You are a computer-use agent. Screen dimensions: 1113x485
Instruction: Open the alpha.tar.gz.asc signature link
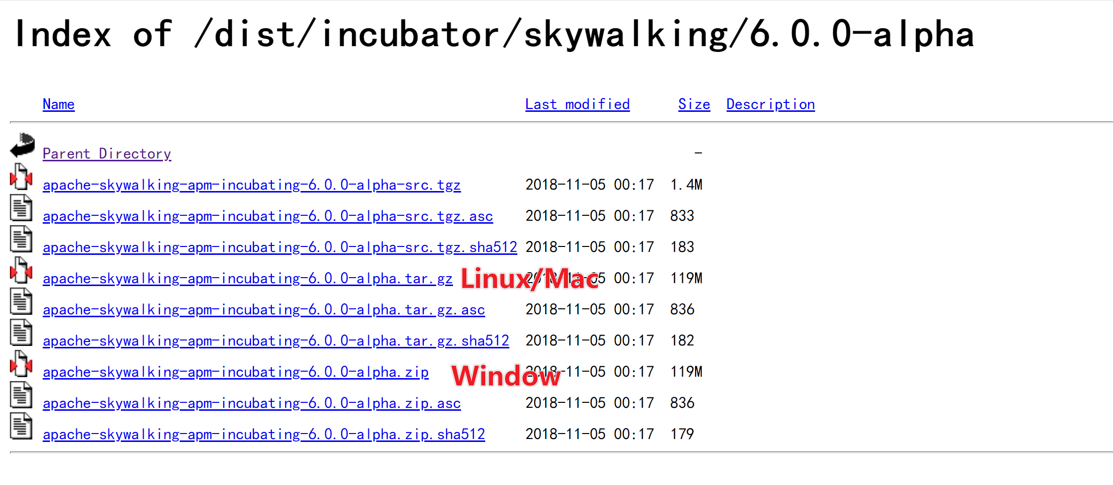[x=264, y=310]
